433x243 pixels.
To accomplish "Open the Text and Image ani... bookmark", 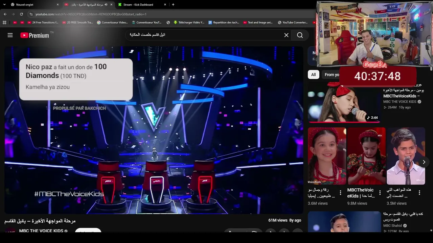I will point(258,23).
